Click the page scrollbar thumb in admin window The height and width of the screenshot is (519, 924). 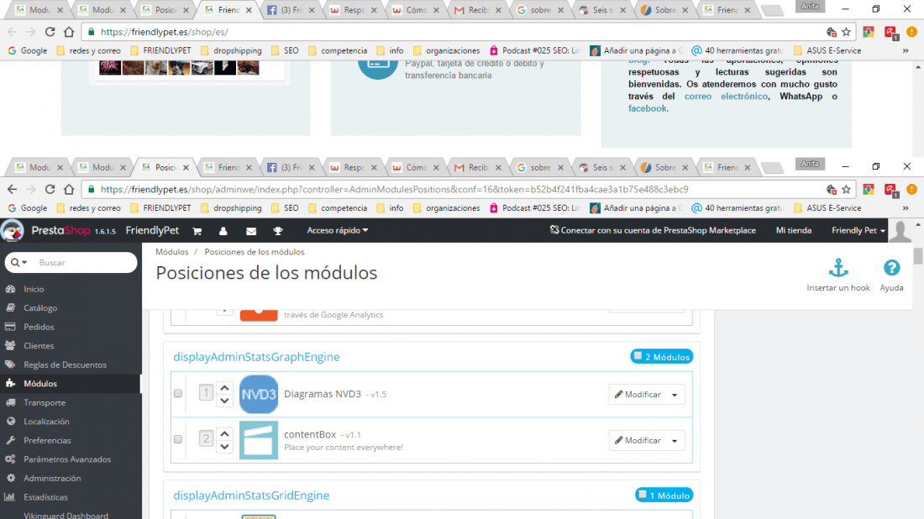[x=917, y=256]
